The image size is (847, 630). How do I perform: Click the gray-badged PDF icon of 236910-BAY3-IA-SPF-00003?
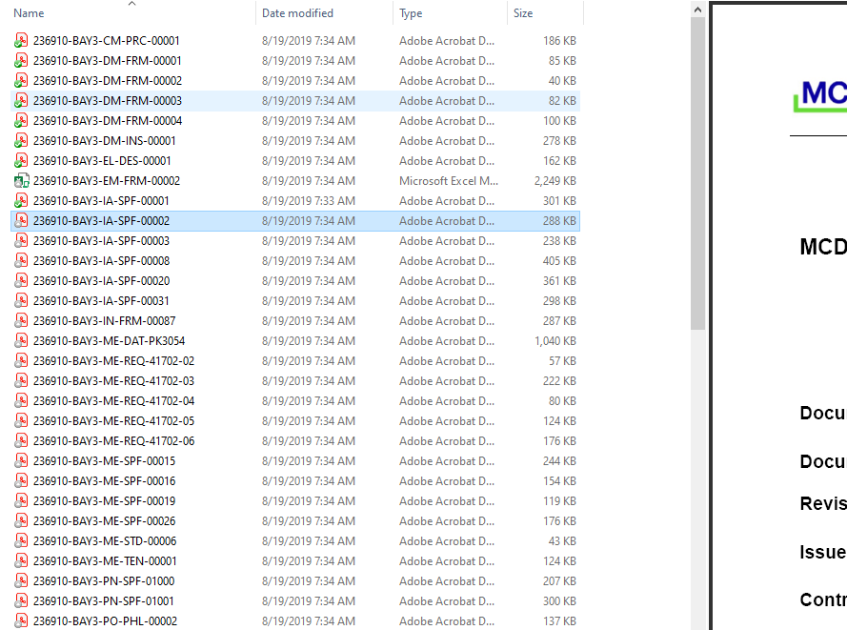(x=21, y=240)
